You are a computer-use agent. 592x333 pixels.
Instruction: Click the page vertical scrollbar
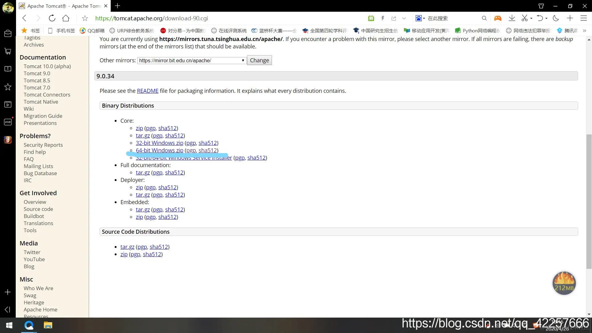click(x=589, y=200)
